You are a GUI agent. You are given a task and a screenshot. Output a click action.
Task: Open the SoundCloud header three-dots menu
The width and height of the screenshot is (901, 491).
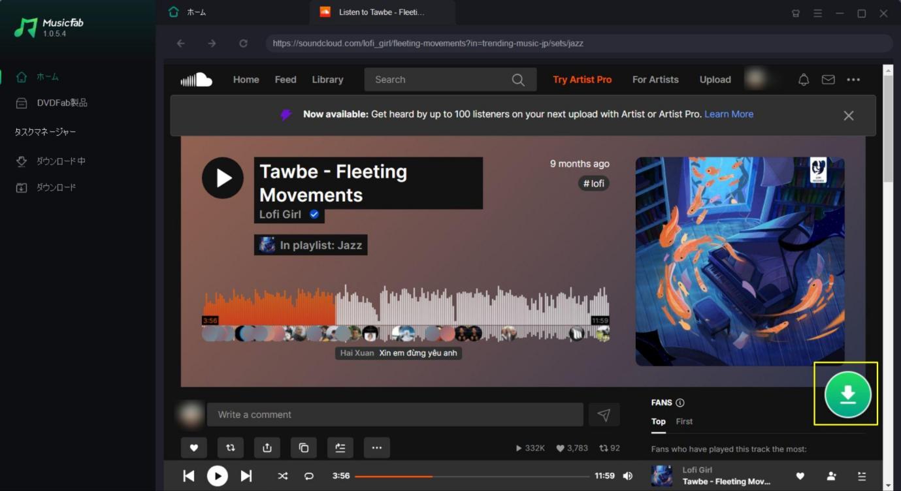point(853,80)
